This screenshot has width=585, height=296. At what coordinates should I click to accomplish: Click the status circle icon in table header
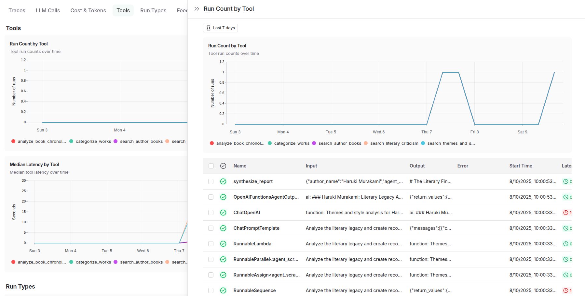coord(223,166)
